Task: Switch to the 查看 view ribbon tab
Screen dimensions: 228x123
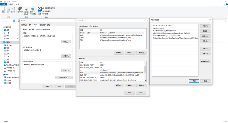Action: pos(17,4)
